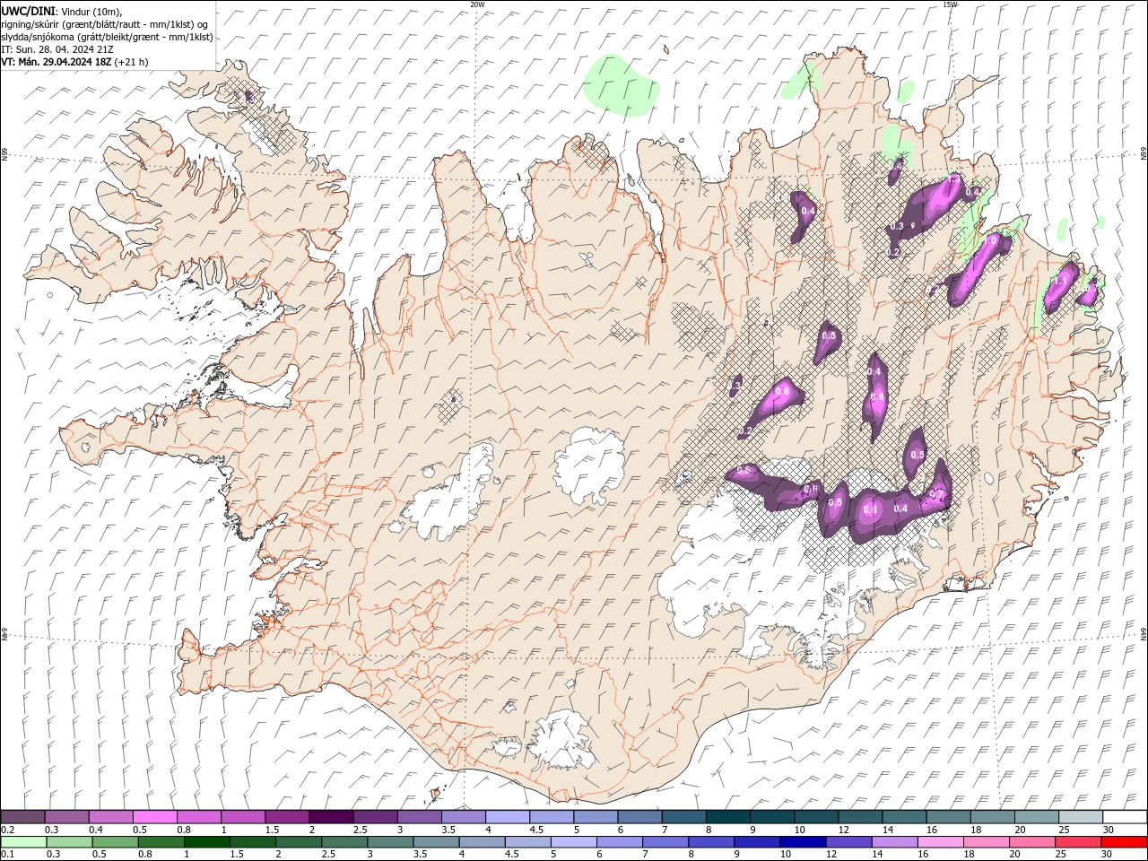Pick the upper-row dark teal swatch between 8 and 9
The width and height of the screenshot is (1148, 861).
click(727, 817)
